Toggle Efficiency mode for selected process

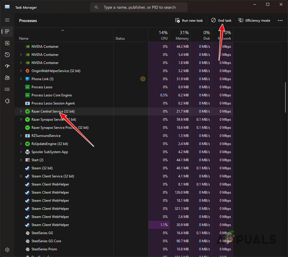pyautogui.click(x=254, y=21)
